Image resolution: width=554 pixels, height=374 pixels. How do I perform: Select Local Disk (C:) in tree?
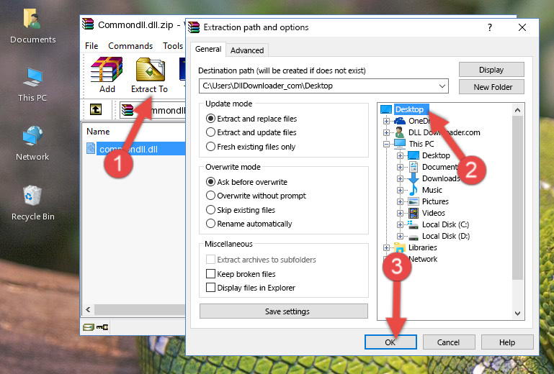[x=445, y=224]
